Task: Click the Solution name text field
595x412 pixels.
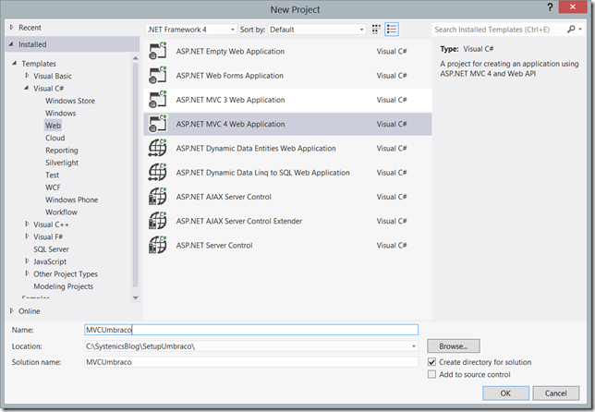Action: pyautogui.click(x=251, y=362)
